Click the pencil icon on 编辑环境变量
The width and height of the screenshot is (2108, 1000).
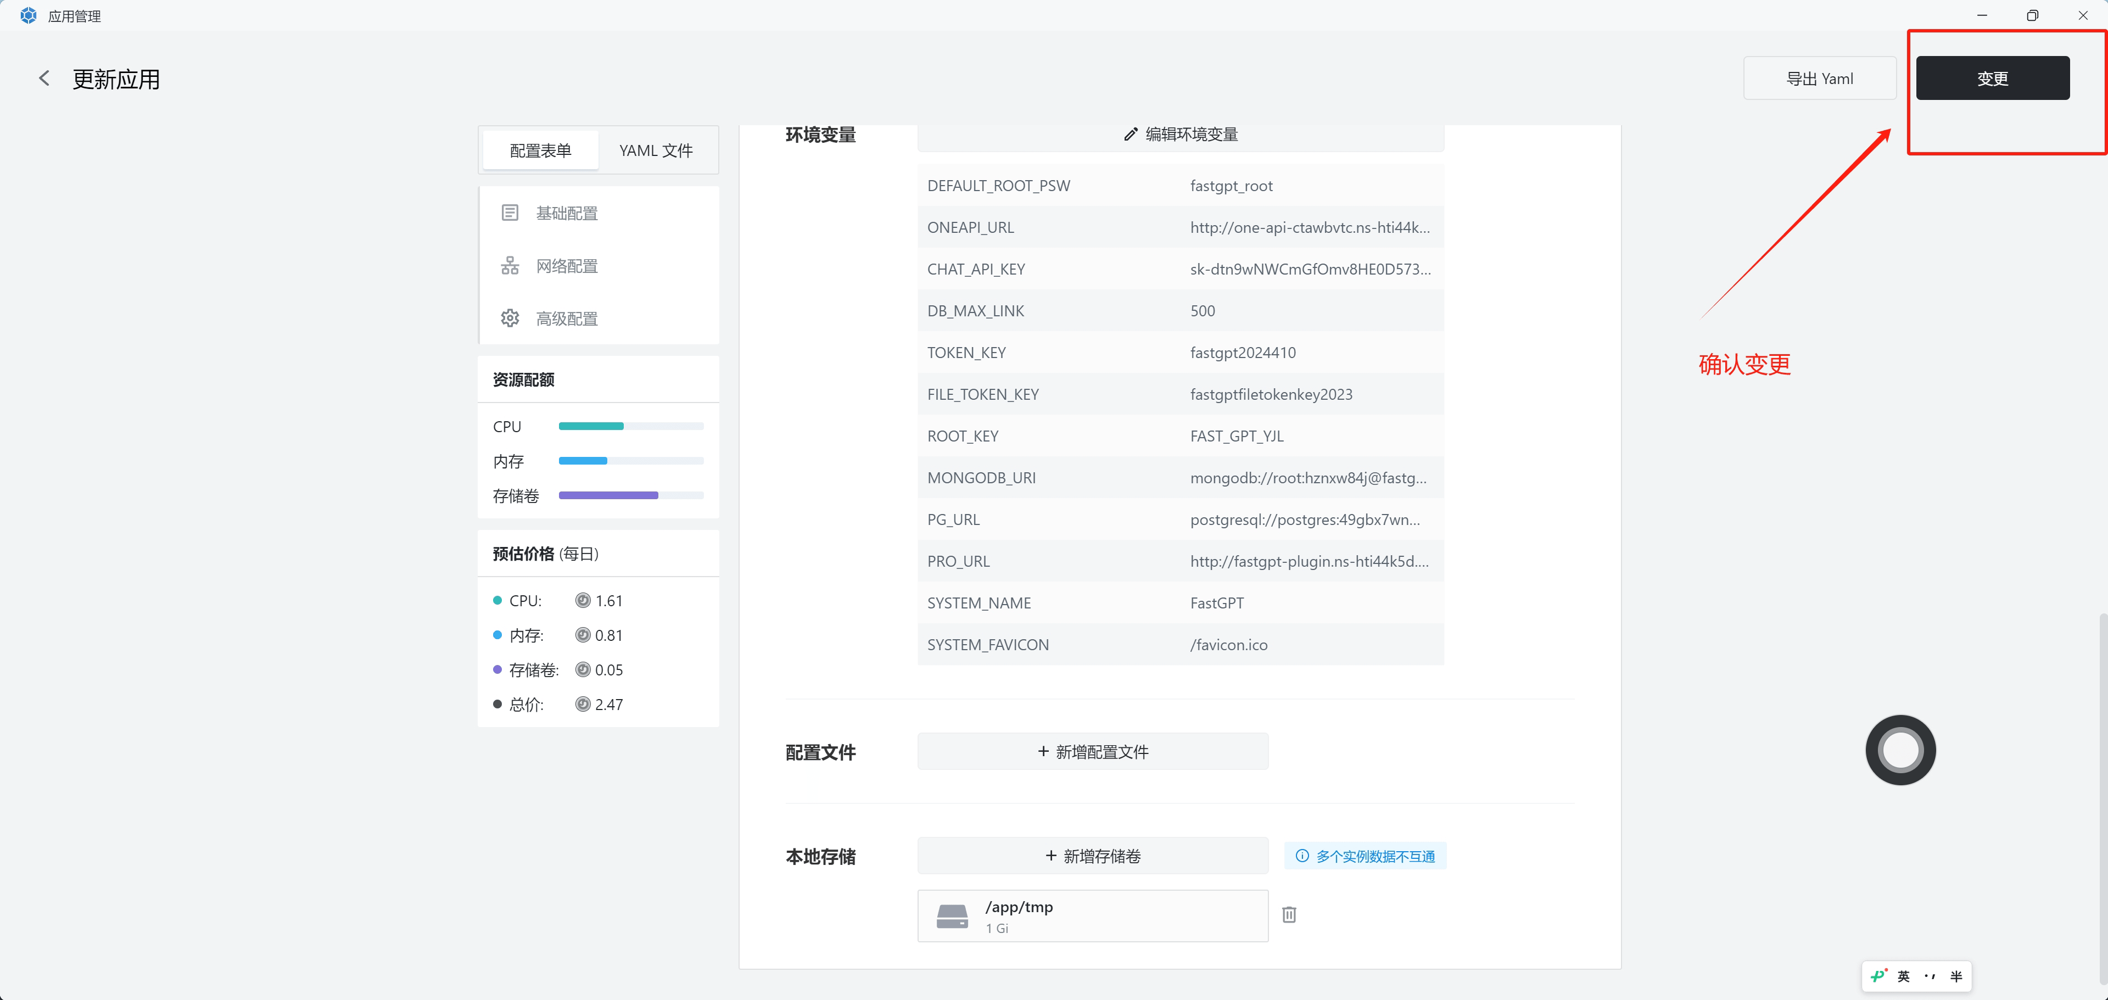pos(1130,134)
